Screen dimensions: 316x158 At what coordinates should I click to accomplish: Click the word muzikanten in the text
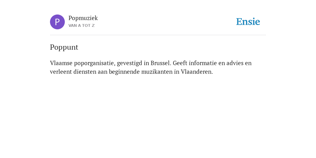coord(157,72)
